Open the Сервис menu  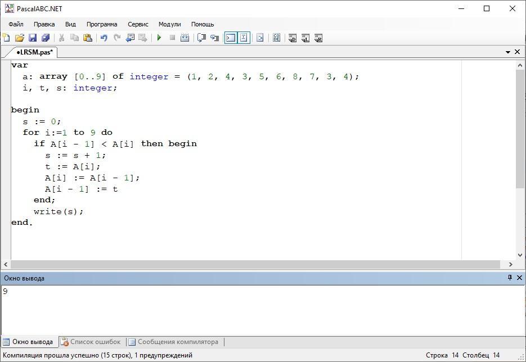[x=138, y=24]
